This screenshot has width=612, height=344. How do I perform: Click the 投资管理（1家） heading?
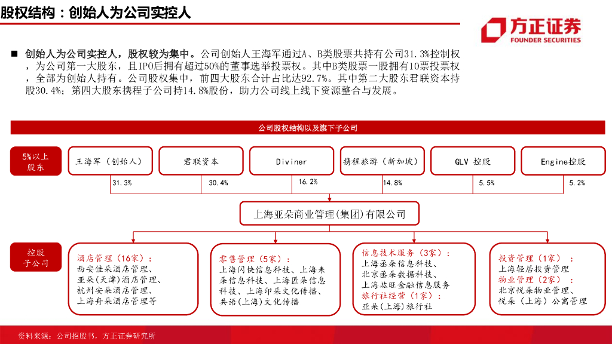pyautogui.click(x=535, y=259)
